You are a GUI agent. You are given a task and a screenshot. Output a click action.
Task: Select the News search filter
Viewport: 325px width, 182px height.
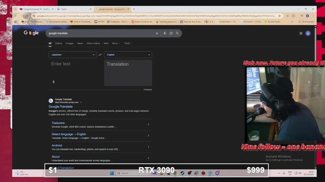point(80,43)
